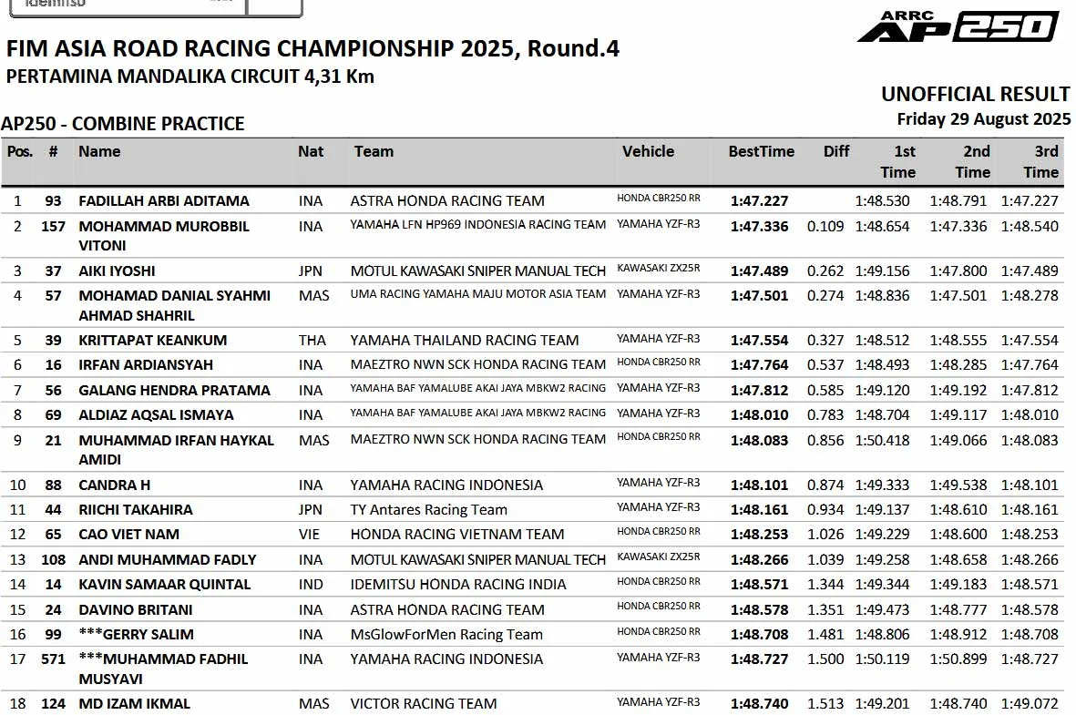The height and width of the screenshot is (715, 1076).
Task: Click the Team column header
Action: 374,151
